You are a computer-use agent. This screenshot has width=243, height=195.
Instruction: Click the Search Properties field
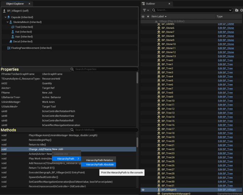click(104, 69)
